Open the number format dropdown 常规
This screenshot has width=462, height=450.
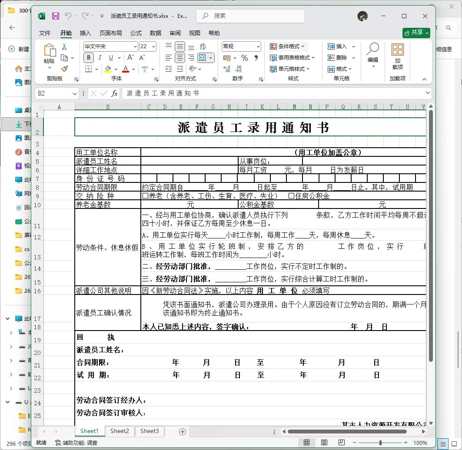258,46
